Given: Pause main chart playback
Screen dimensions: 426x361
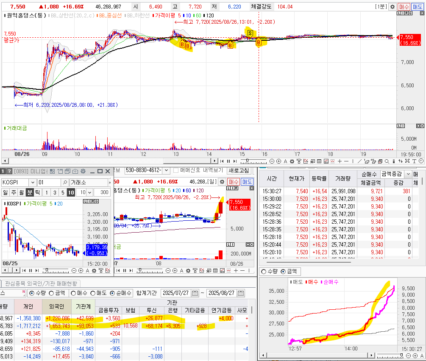Looking at the screenshot, I should [228, 161].
